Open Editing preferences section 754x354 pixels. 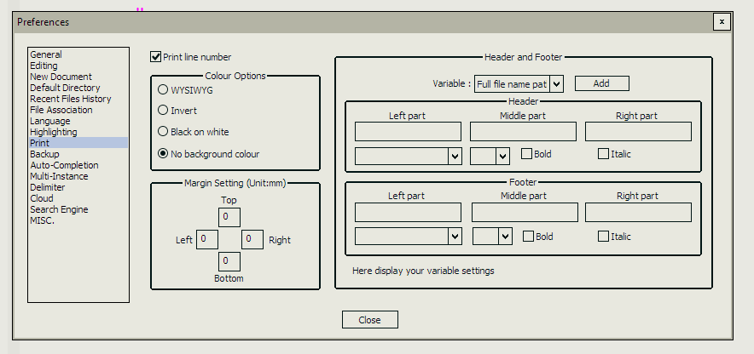(78, 66)
